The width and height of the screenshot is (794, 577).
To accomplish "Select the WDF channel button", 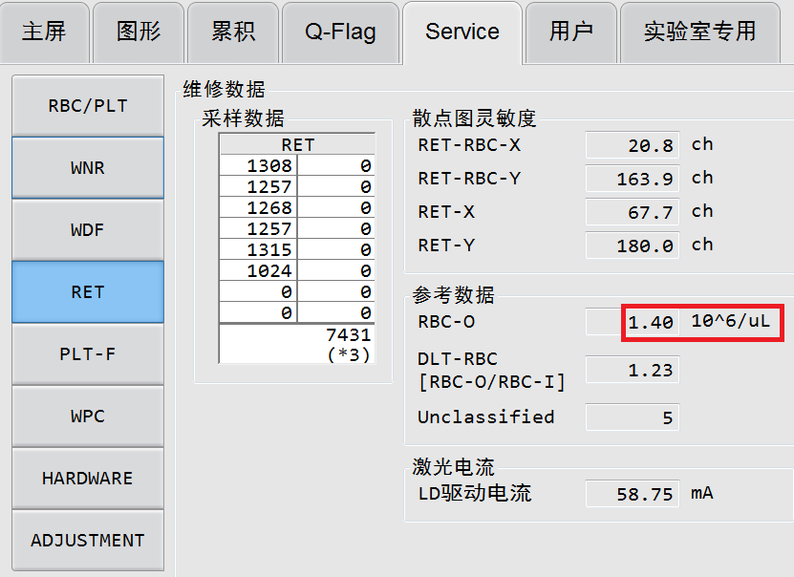I will point(87,230).
